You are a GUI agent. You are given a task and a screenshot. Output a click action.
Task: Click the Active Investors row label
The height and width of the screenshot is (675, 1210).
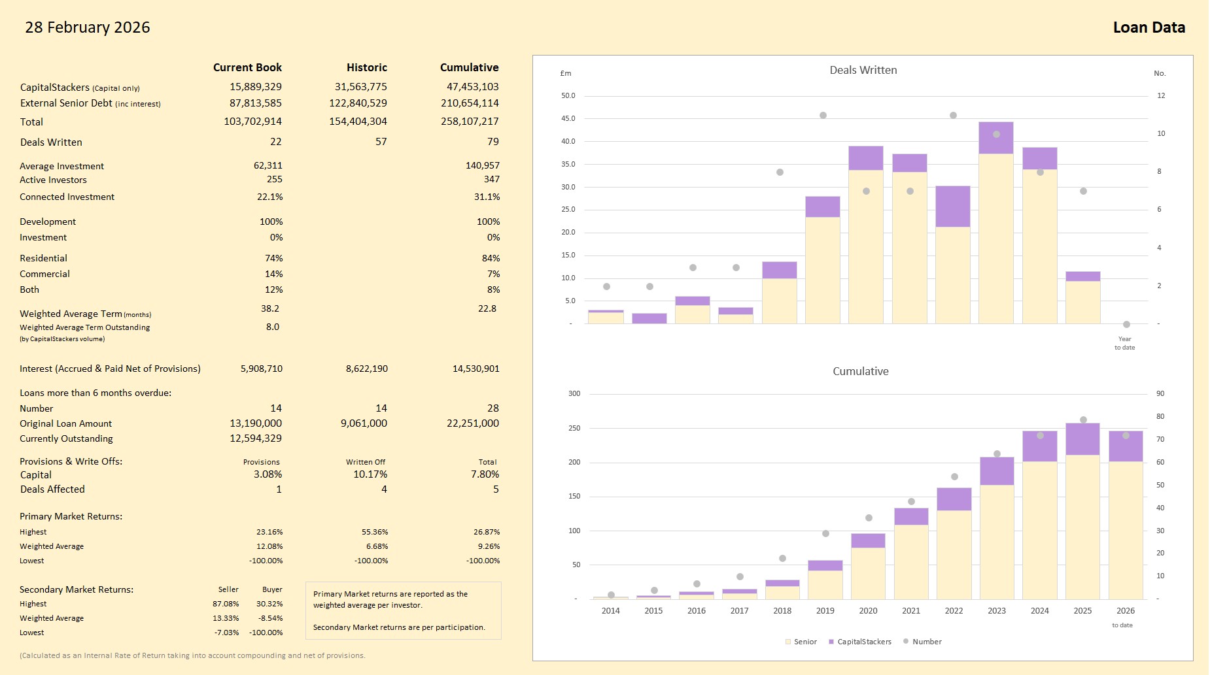tap(53, 180)
